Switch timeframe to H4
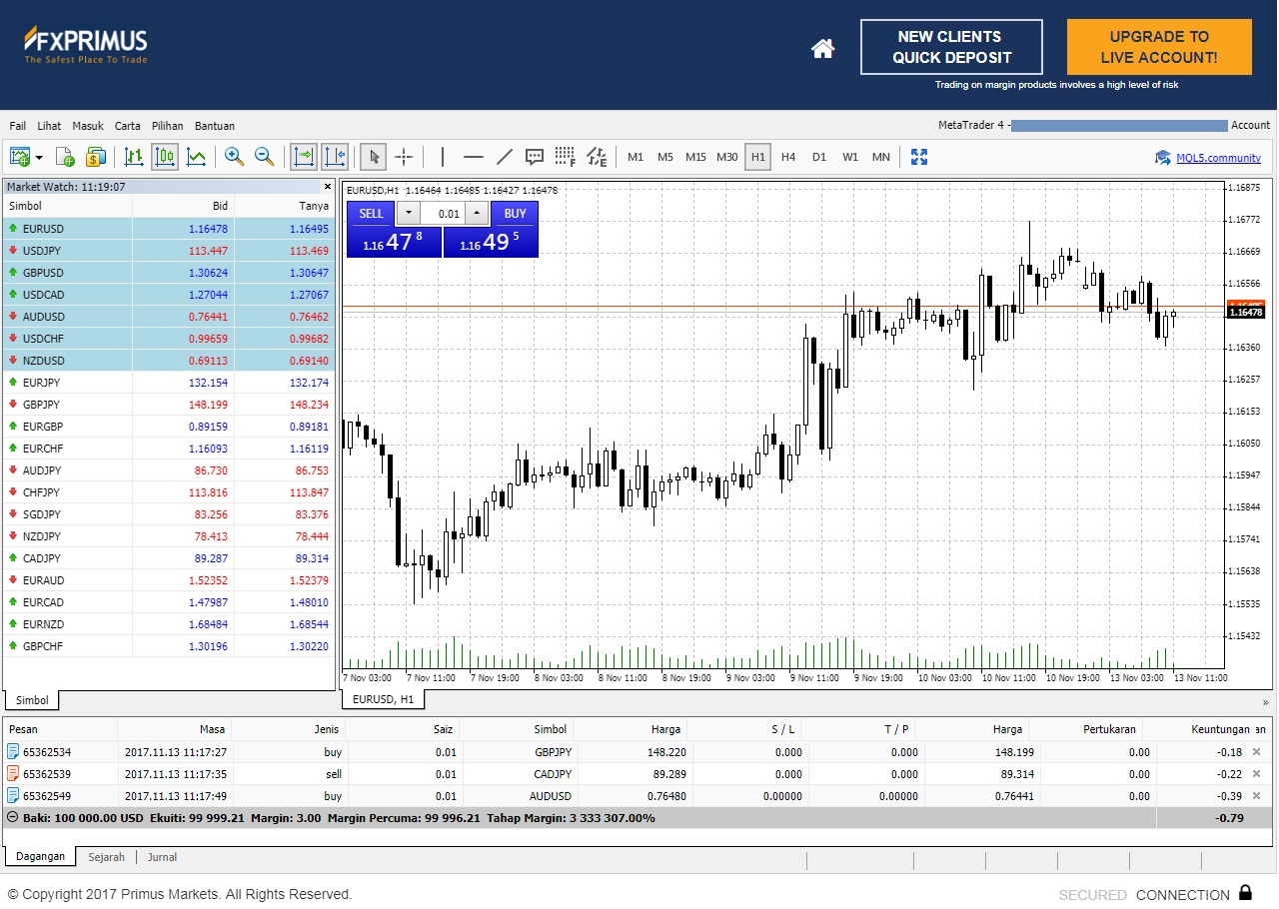The height and width of the screenshot is (909, 1279). pos(787,157)
